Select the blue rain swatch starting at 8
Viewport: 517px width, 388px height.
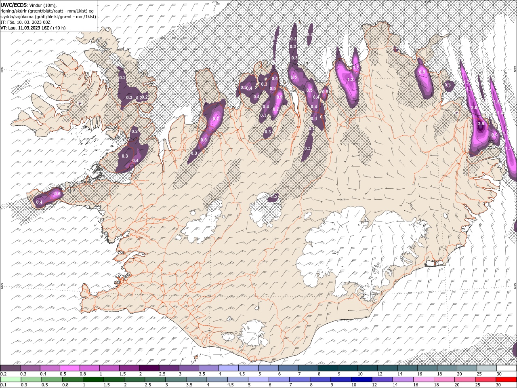tap(320, 380)
